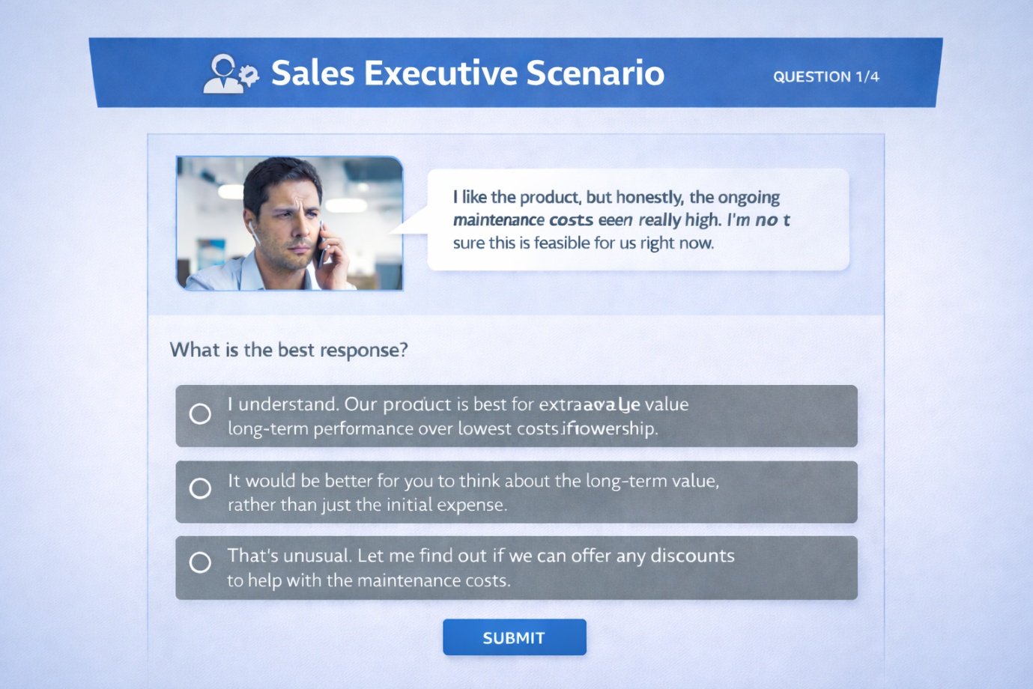Select the radio button for 'I understand' answer

200,413
